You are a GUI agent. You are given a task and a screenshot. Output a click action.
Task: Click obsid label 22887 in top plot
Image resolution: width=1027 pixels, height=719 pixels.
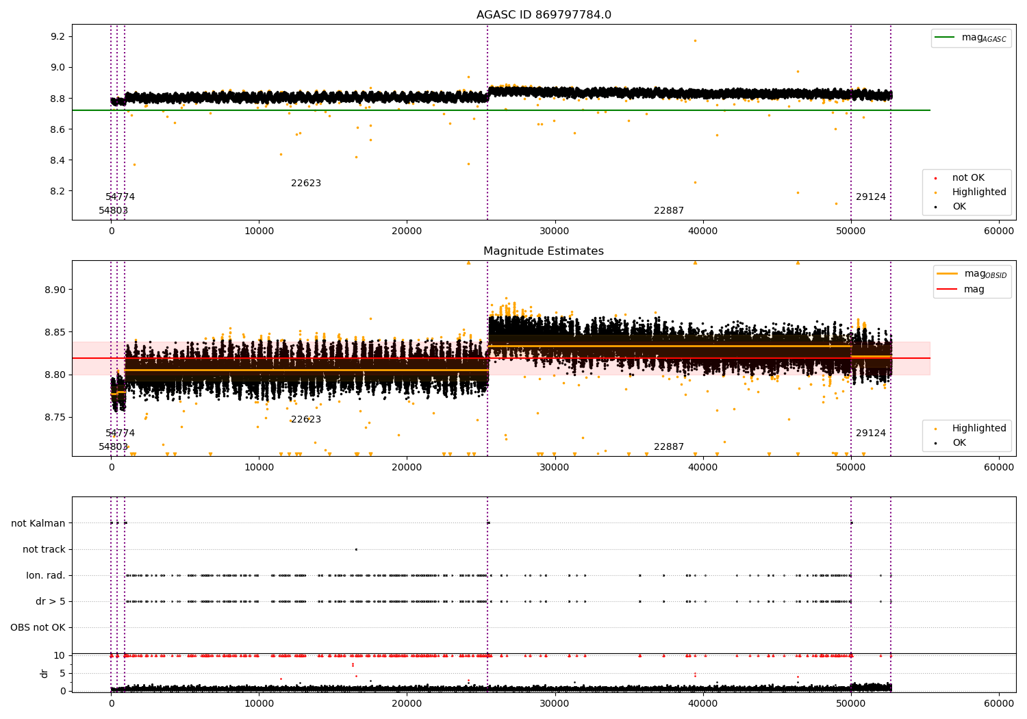pos(669,211)
